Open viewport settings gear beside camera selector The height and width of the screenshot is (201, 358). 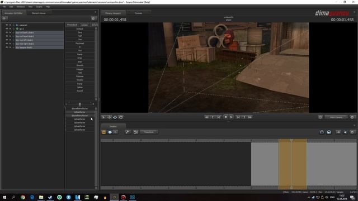(352, 117)
